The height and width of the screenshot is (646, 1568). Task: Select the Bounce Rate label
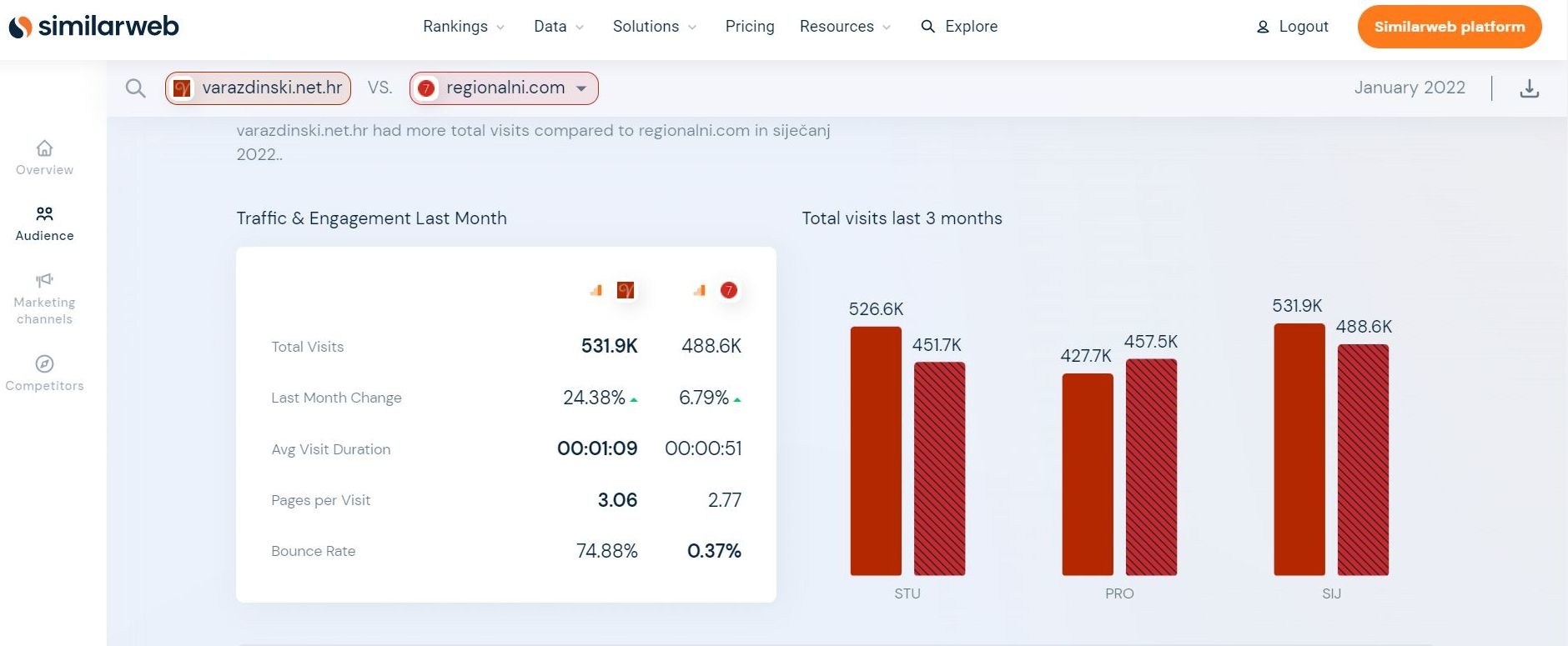point(313,551)
